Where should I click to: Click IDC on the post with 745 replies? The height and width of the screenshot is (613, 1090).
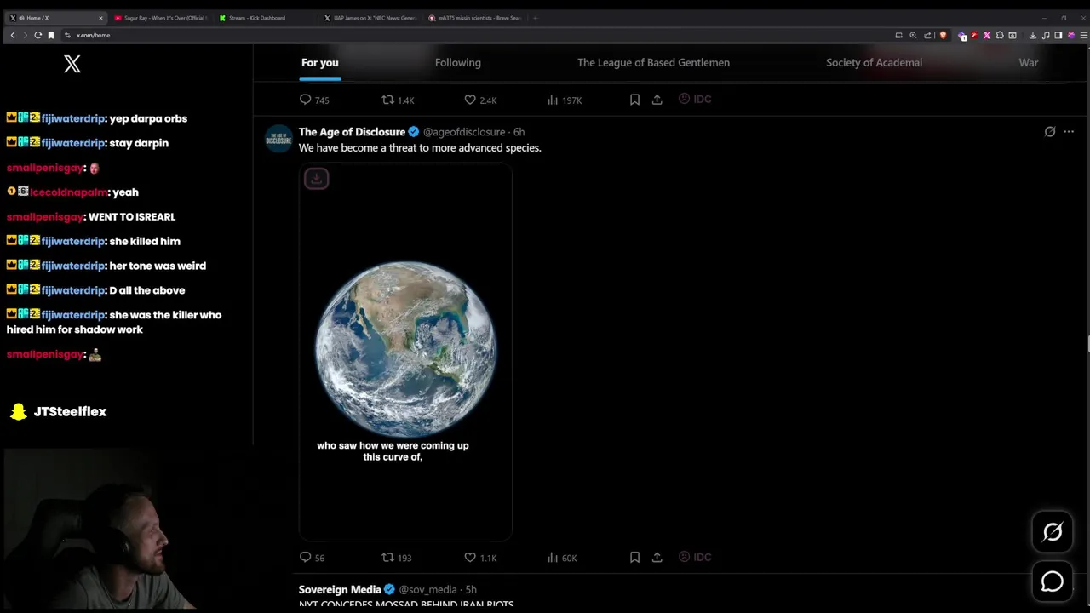coord(695,99)
